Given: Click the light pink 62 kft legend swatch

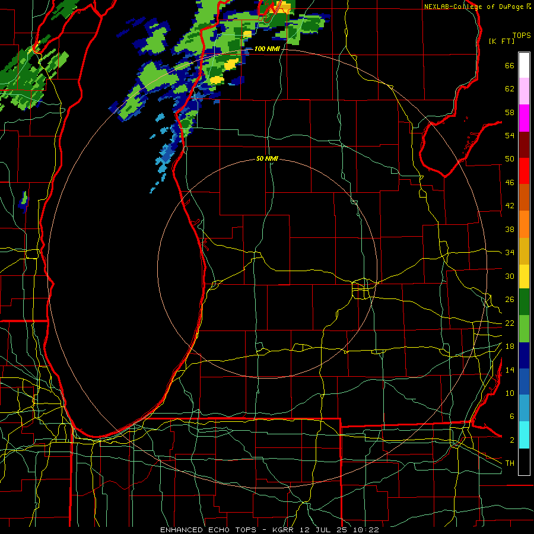Looking at the screenshot, I should point(524,91).
